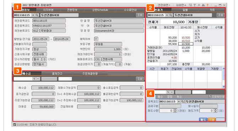Expand the account dropdown in the 예수금 panel
This screenshot has height=131, width=238.
pos(38,79)
